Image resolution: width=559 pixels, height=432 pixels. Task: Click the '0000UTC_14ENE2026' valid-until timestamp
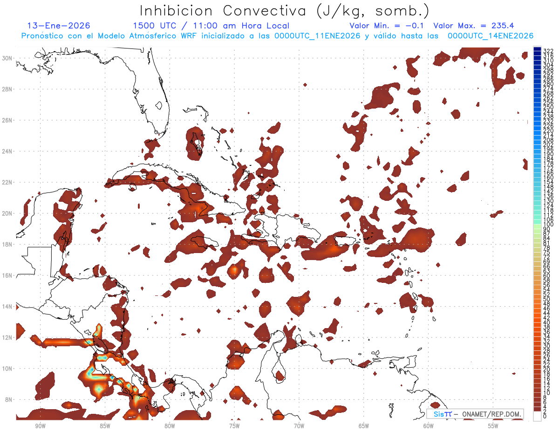[491, 36]
